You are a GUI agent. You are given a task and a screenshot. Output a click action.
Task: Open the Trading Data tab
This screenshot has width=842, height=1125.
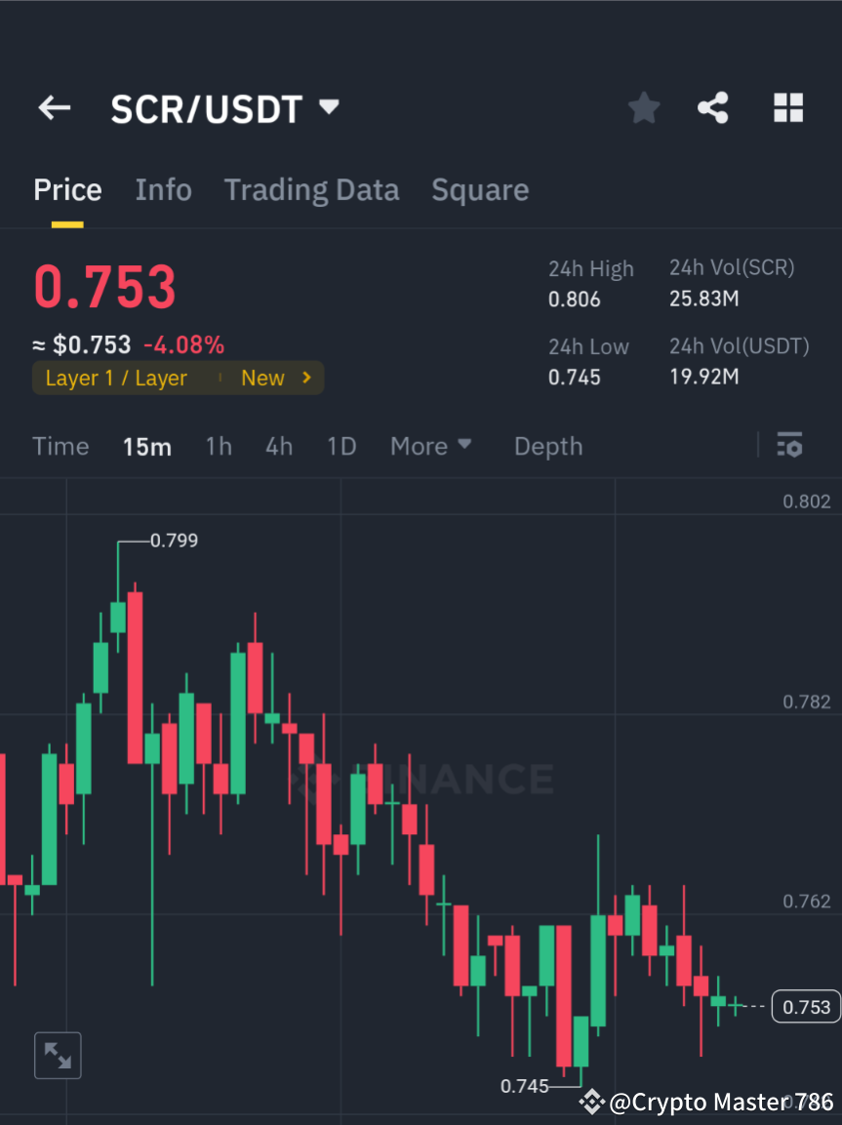[311, 189]
